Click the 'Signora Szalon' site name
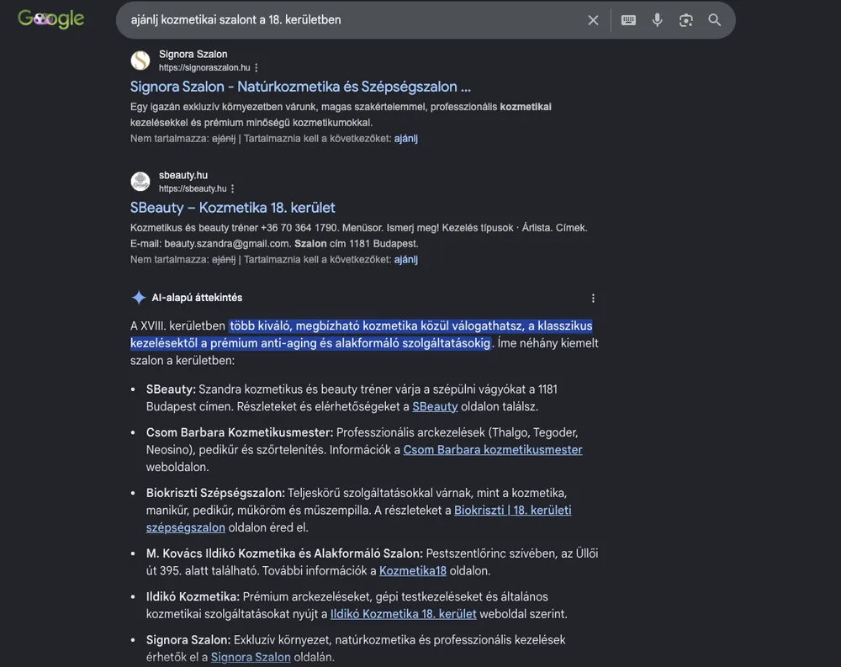This screenshot has height=667, width=841. tap(193, 54)
